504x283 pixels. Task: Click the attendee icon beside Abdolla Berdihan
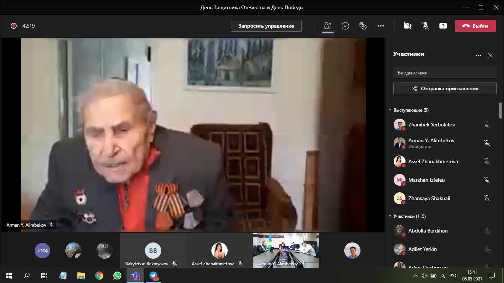click(487, 231)
